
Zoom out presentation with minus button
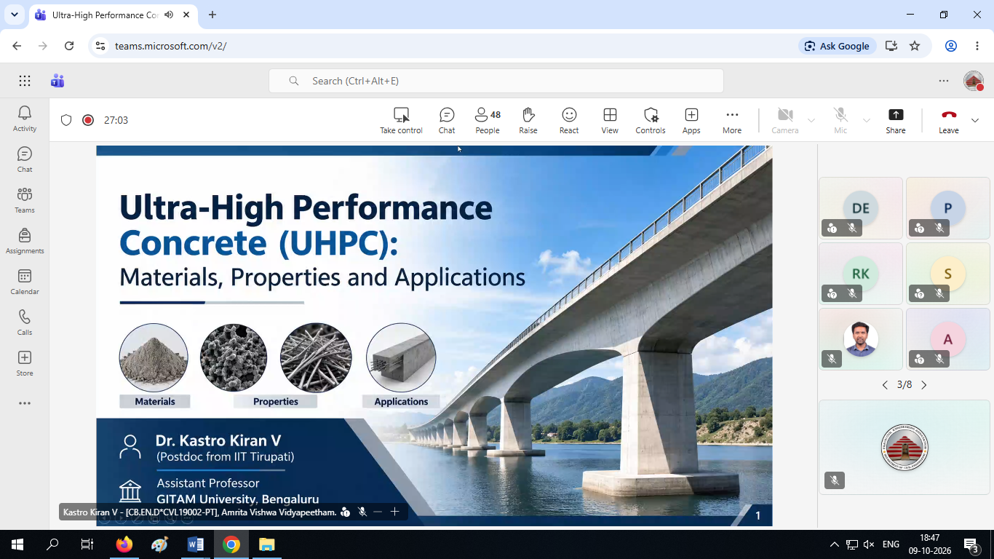pyautogui.click(x=378, y=512)
